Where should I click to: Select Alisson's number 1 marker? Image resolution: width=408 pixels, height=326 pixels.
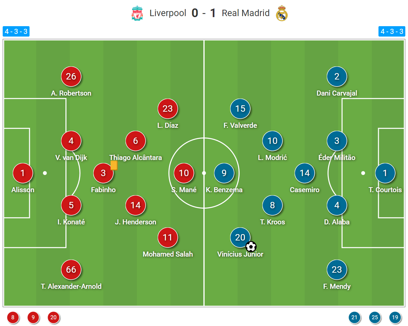(23, 173)
